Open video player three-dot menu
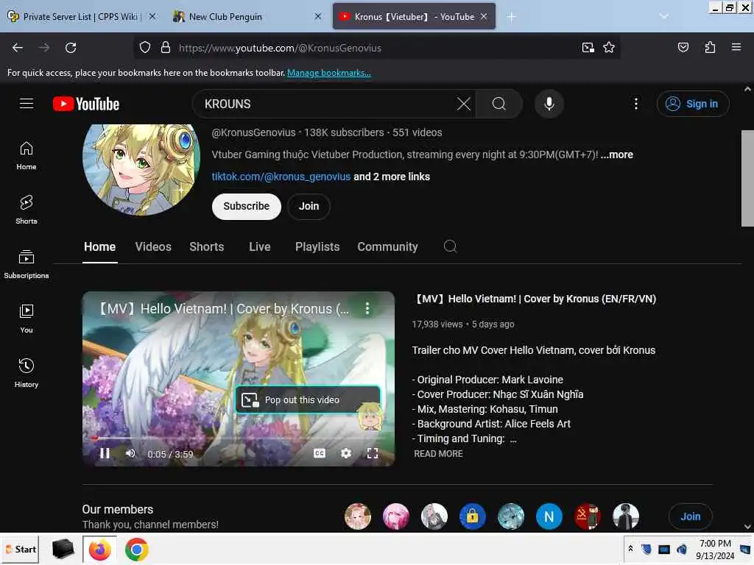Image resolution: width=754 pixels, height=565 pixels. pos(367,308)
